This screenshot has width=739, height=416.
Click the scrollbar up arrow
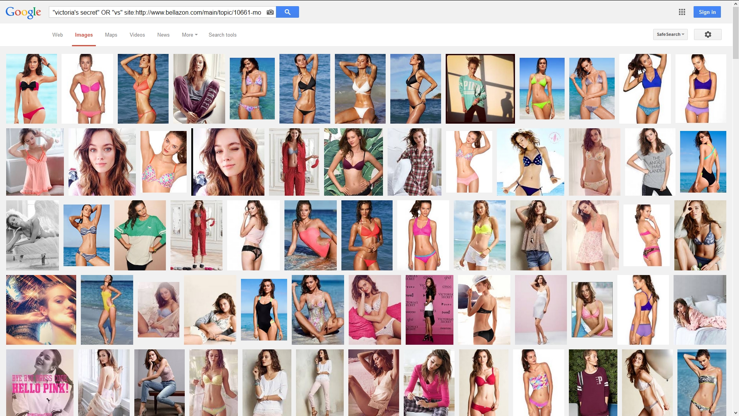click(736, 3)
